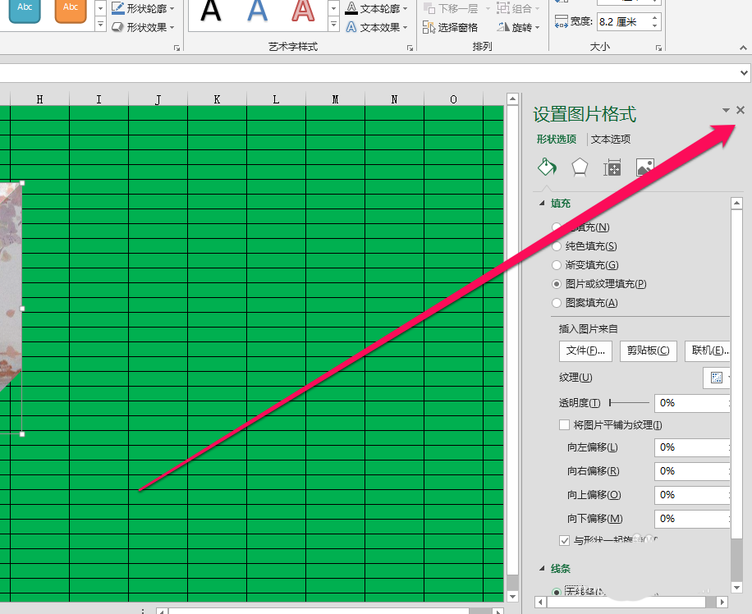Click the 旋转 (Rotate) icon
The image size is (752, 614).
click(x=514, y=25)
